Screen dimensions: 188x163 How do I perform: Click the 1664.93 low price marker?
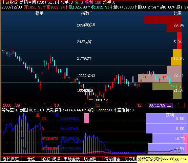point(101,100)
